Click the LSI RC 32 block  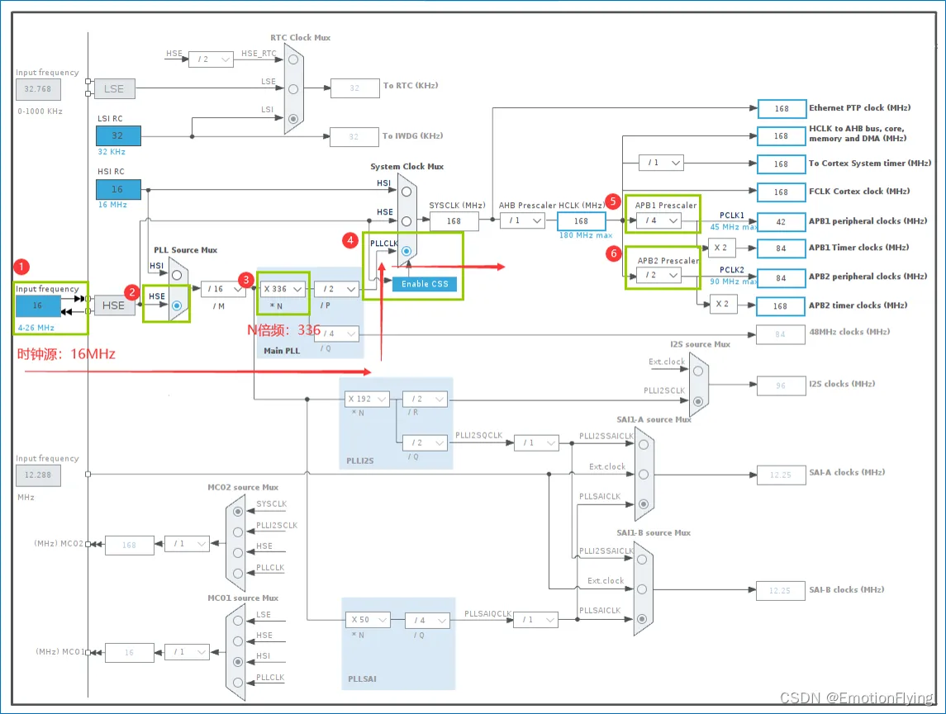pyautogui.click(x=118, y=136)
